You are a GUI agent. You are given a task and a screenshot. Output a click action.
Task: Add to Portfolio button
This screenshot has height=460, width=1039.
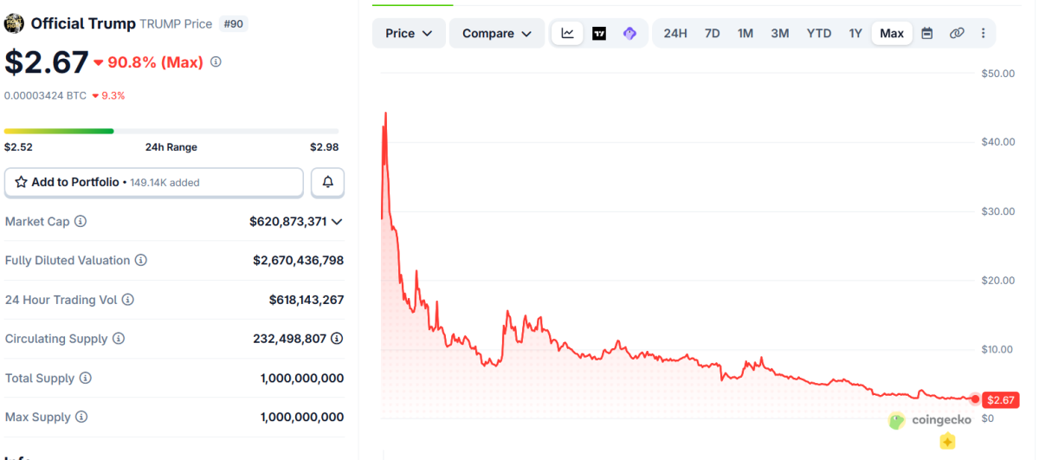(154, 182)
